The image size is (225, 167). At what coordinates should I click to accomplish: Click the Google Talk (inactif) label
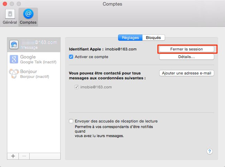click(38, 62)
